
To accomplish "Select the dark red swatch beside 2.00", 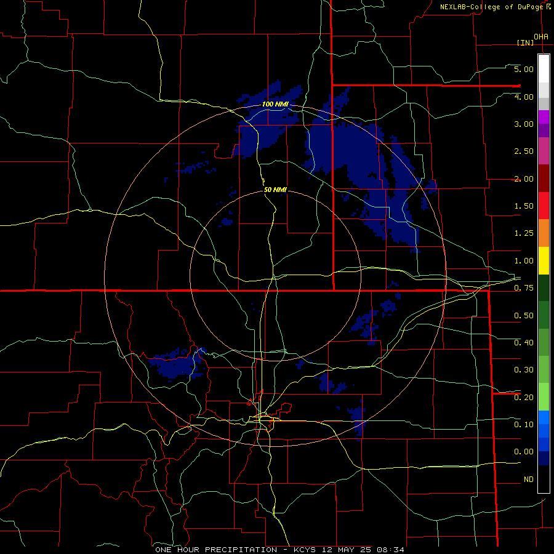I will [x=544, y=179].
